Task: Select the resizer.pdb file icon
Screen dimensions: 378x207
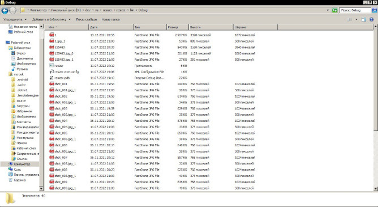Action: 51,78
